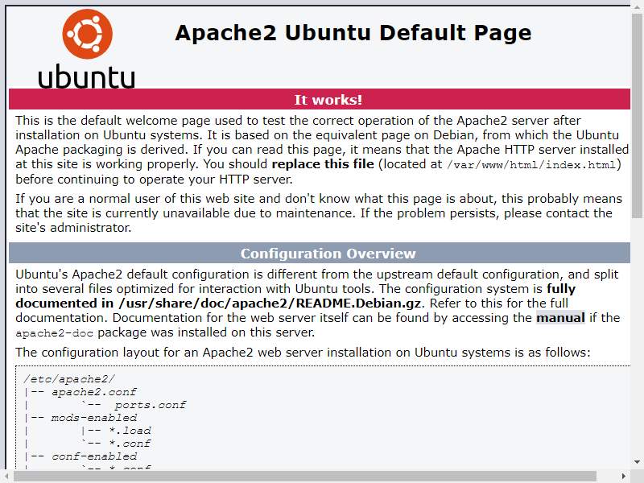Screen dimensions: 644x483
Task: Click the horizontal scrollbar thumb
Action: tap(305, 477)
